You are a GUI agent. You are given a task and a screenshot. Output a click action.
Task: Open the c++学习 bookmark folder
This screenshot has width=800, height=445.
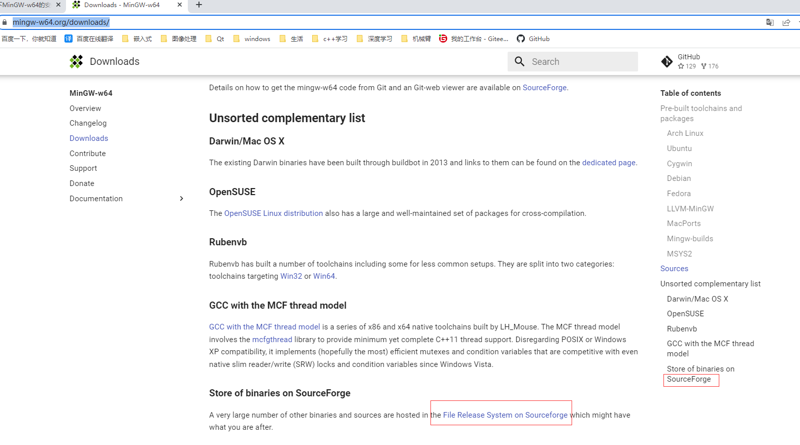329,39
